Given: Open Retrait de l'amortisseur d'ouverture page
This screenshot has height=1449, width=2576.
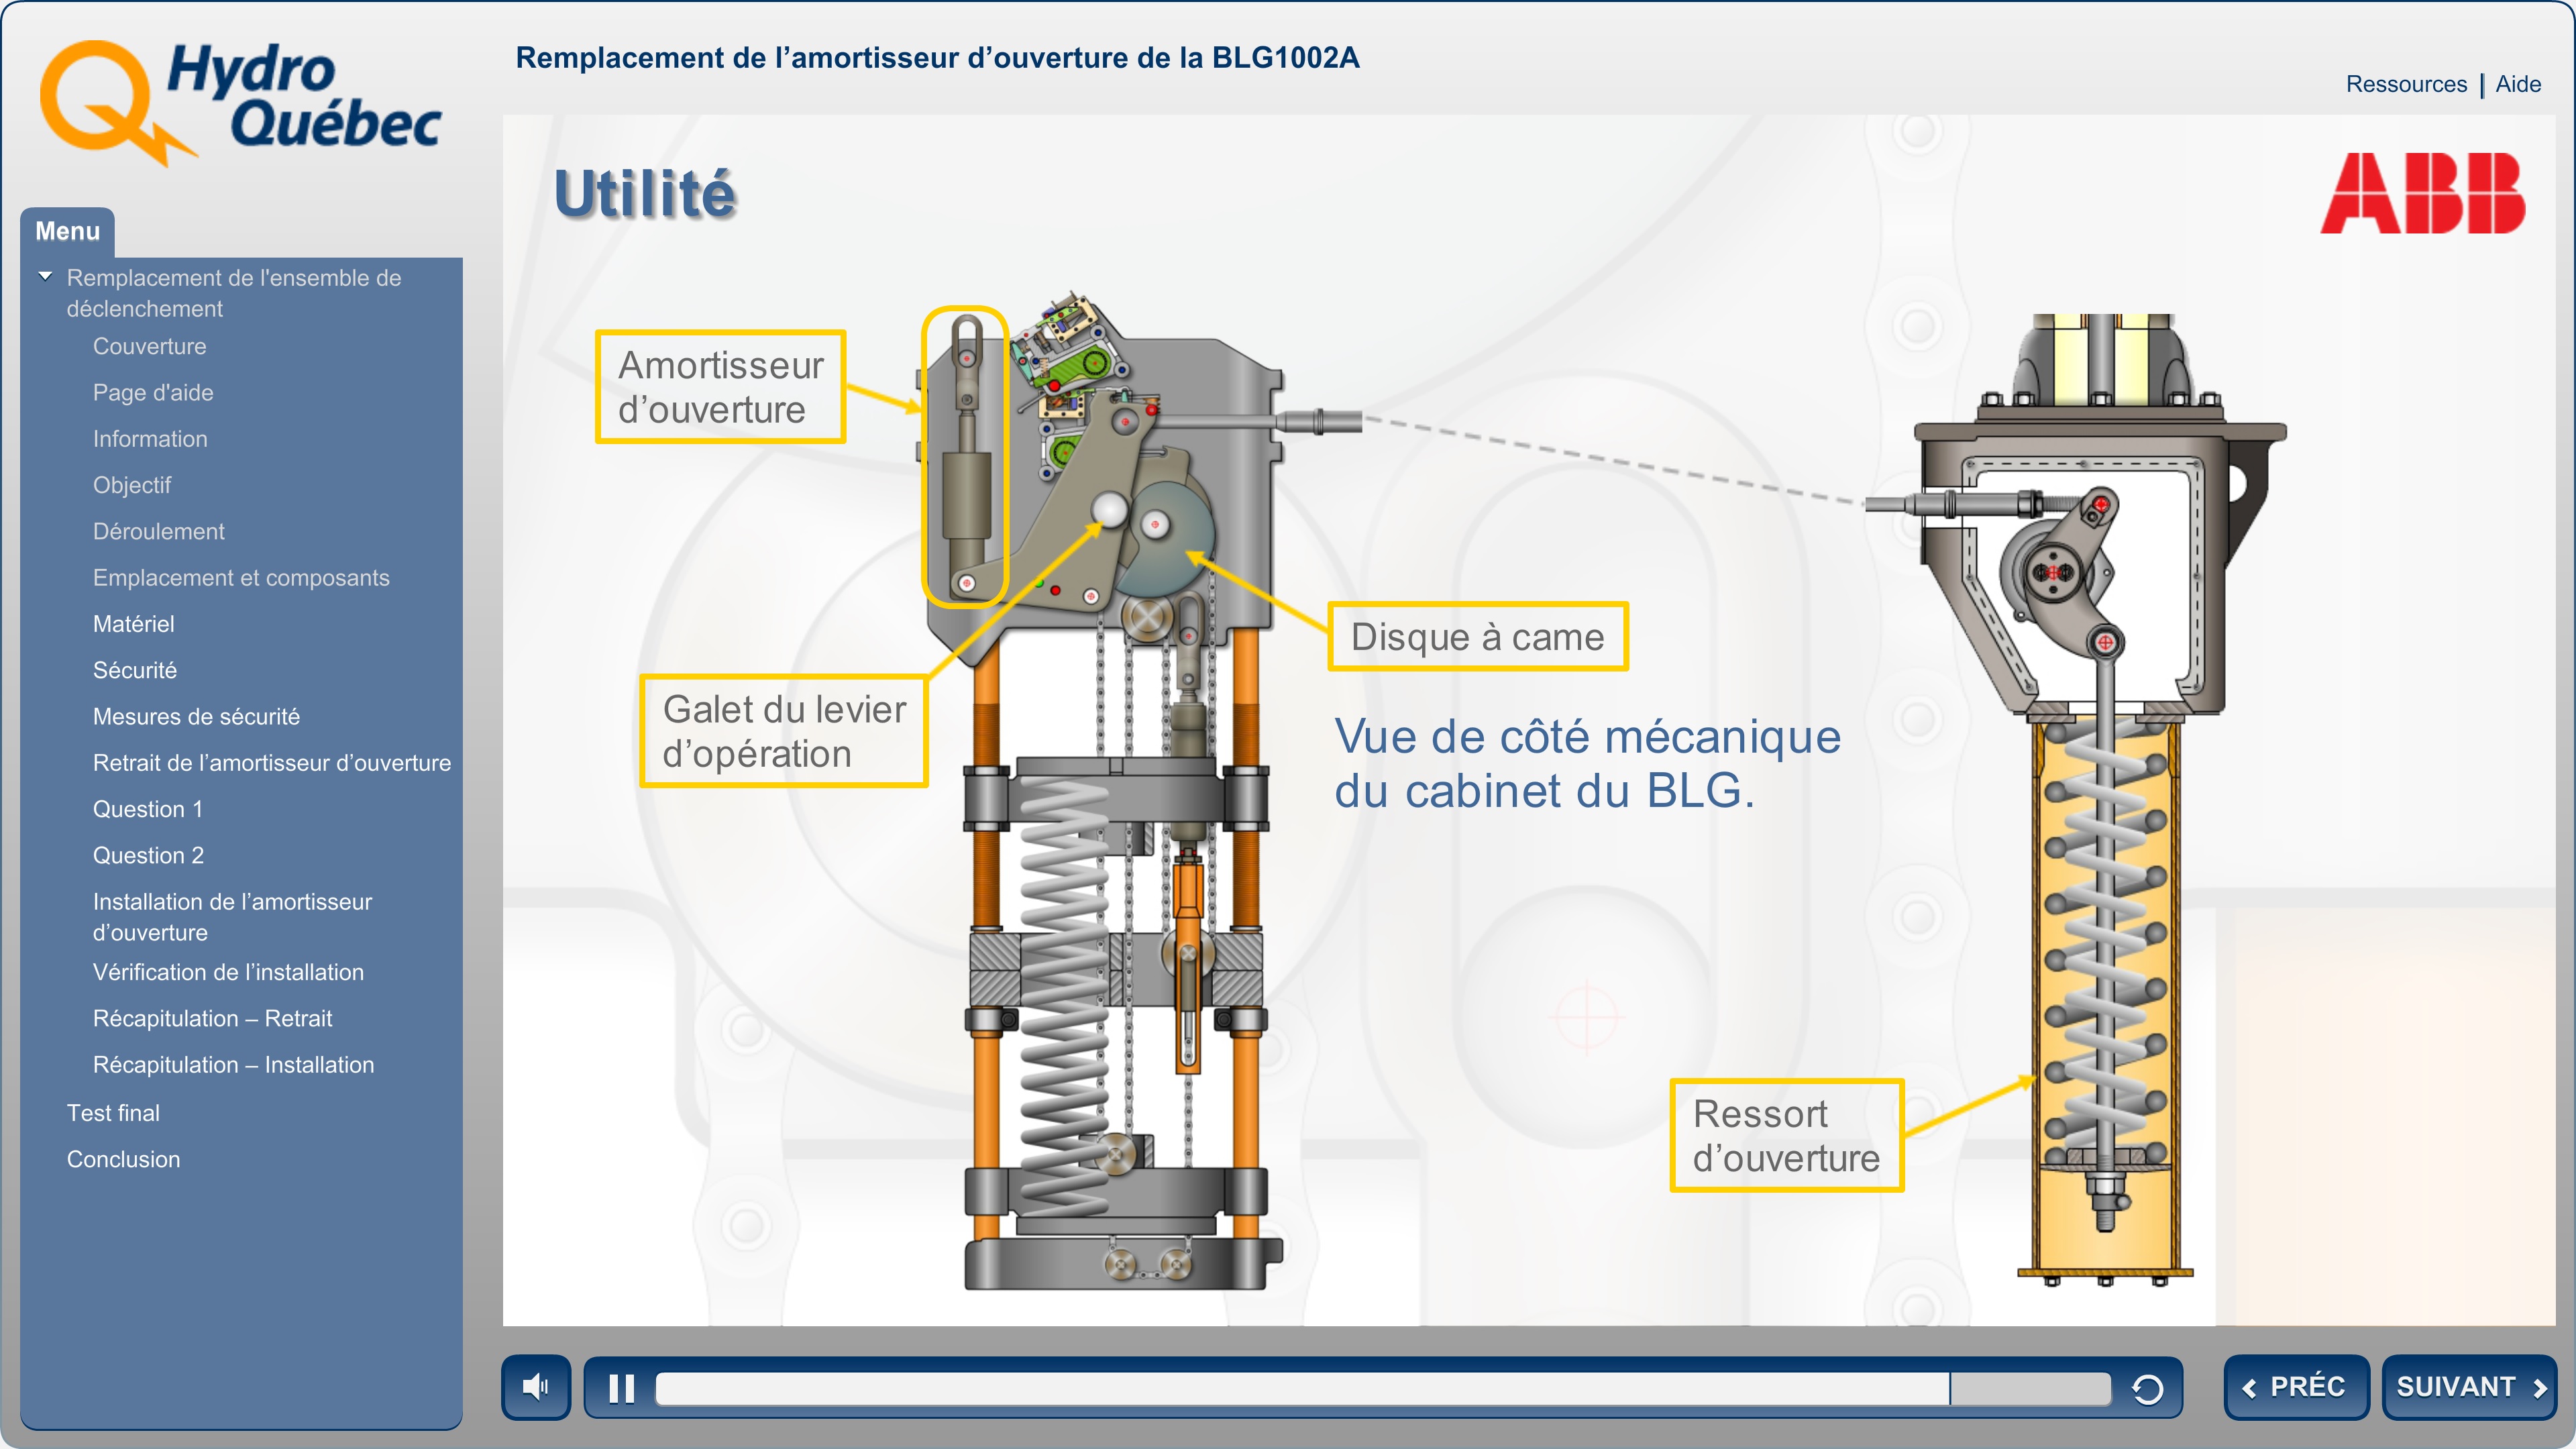Looking at the screenshot, I should click(x=271, y=763).
